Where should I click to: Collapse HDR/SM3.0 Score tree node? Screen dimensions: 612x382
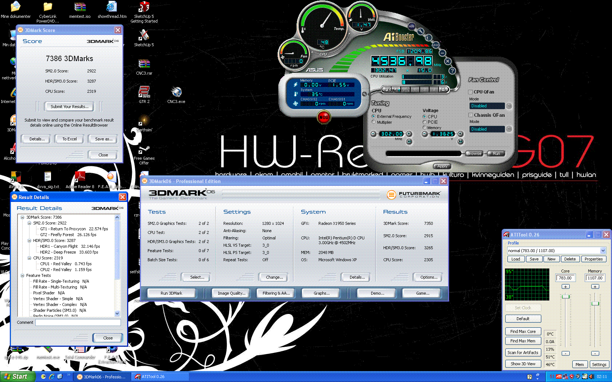point(30,240)
